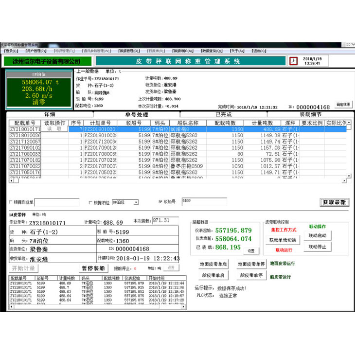Click lower table's left scroll arrow
Image resolution: width=355 pixels, height=355 pixels.
[12, 306]
